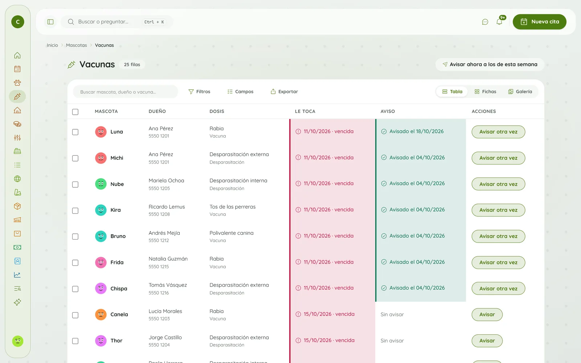Click Avisar button for Thor
Screen dimensions: 581x363
tap(487, 340)
